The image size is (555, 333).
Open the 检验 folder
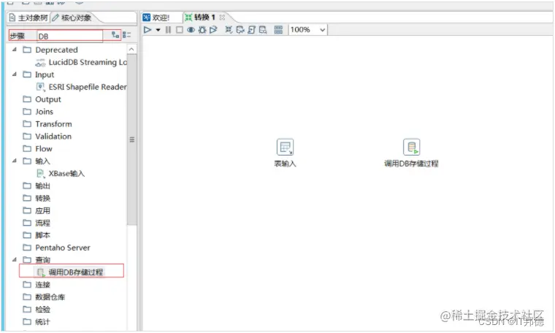(x=37, y=310)
